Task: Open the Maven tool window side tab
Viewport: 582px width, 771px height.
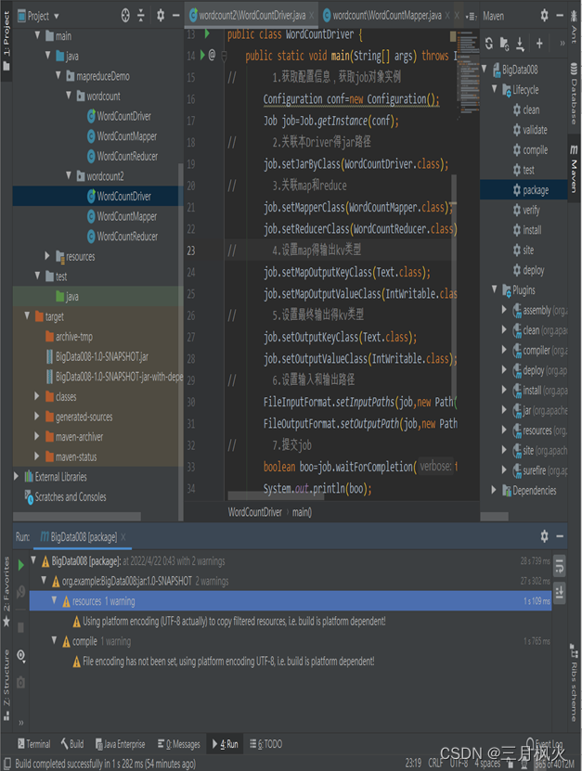Action: [575, 169]
